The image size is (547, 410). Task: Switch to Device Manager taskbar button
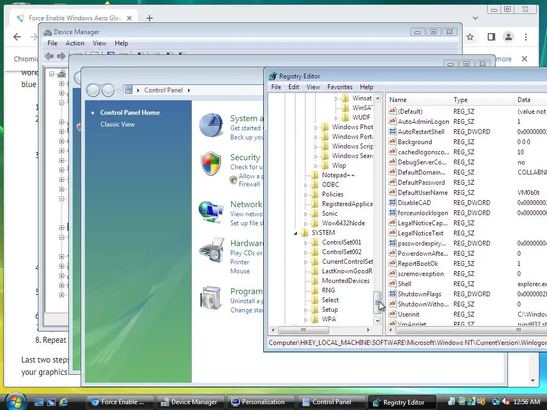[x=190, y=402]
